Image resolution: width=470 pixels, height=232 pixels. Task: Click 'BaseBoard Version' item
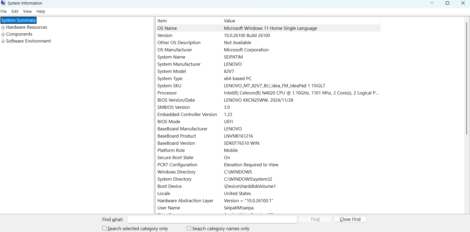[x=176, y=143]
